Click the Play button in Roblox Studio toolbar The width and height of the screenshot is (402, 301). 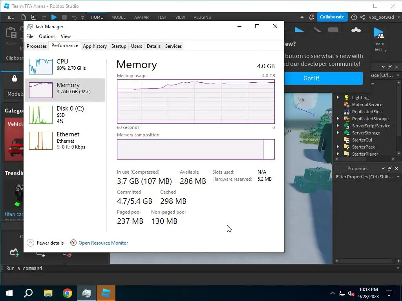54,17
